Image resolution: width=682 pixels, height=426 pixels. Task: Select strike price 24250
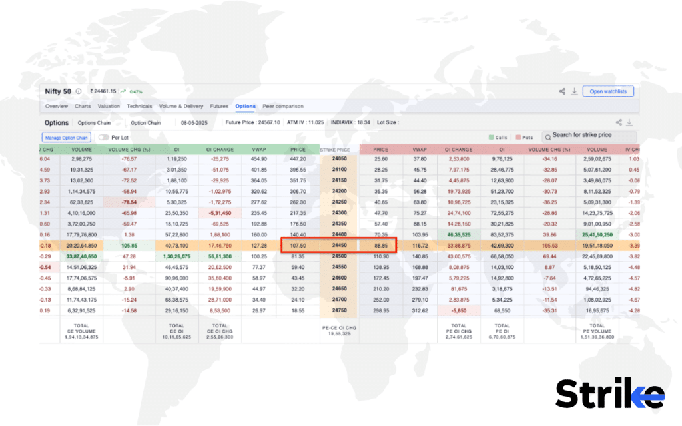tap(339, 202)
